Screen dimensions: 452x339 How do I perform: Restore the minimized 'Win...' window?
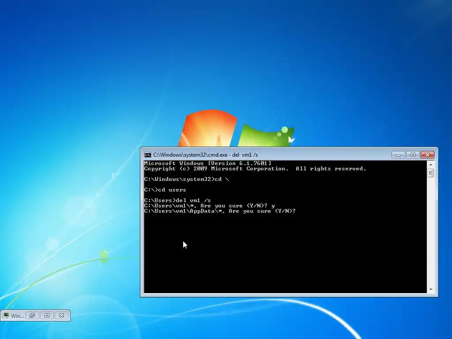point(32,316)
